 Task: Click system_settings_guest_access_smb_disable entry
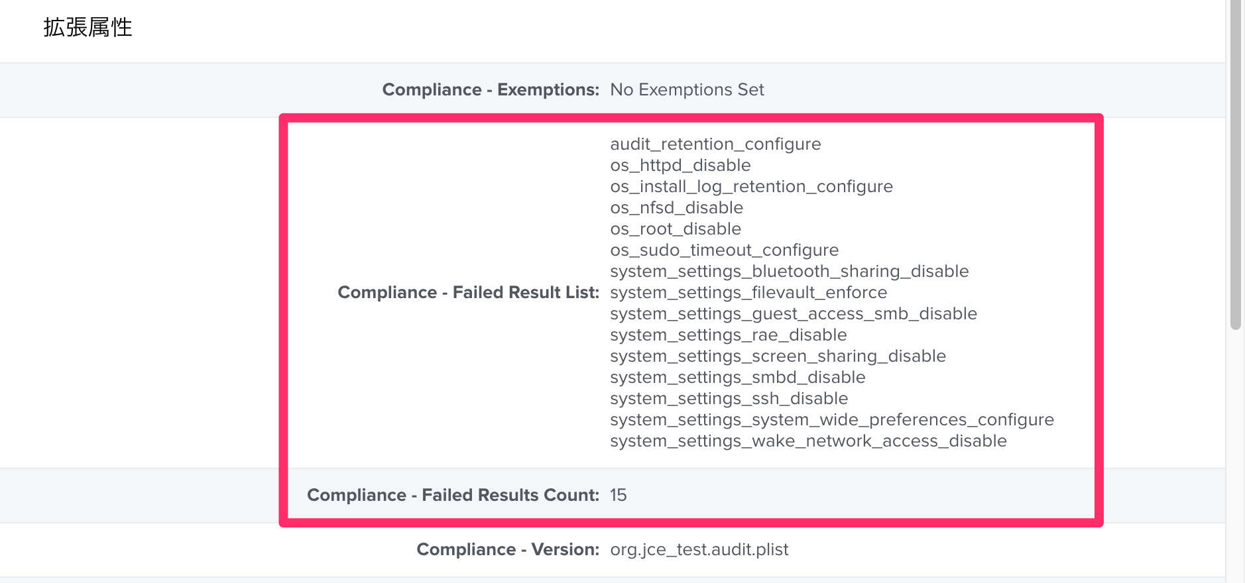point(794,314)
